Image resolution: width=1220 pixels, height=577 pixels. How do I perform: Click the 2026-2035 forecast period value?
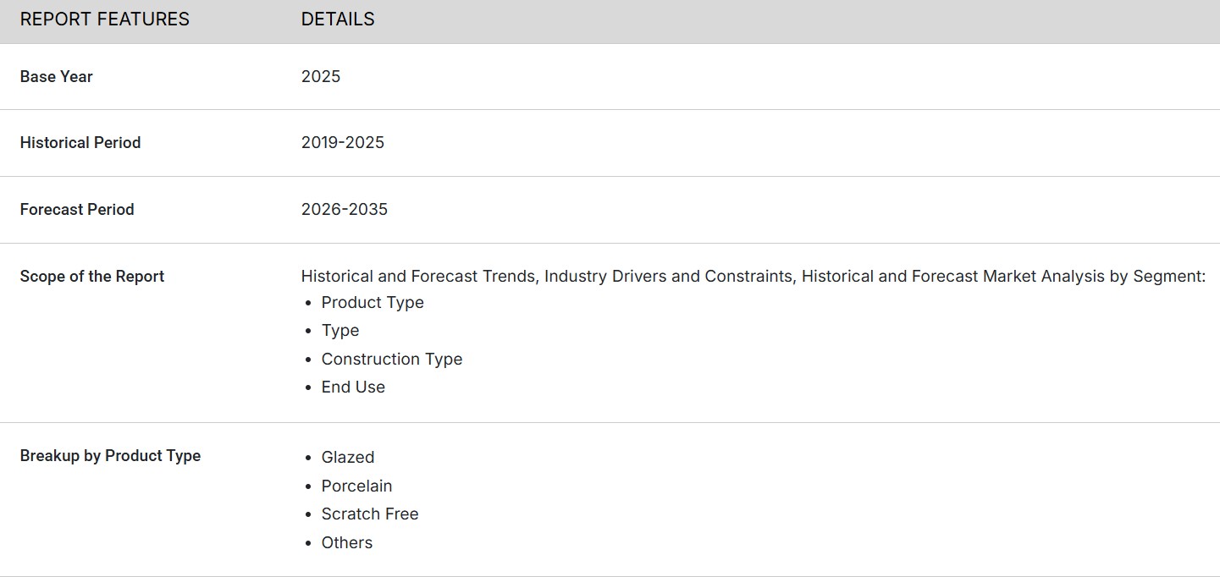tap(344, 209)
